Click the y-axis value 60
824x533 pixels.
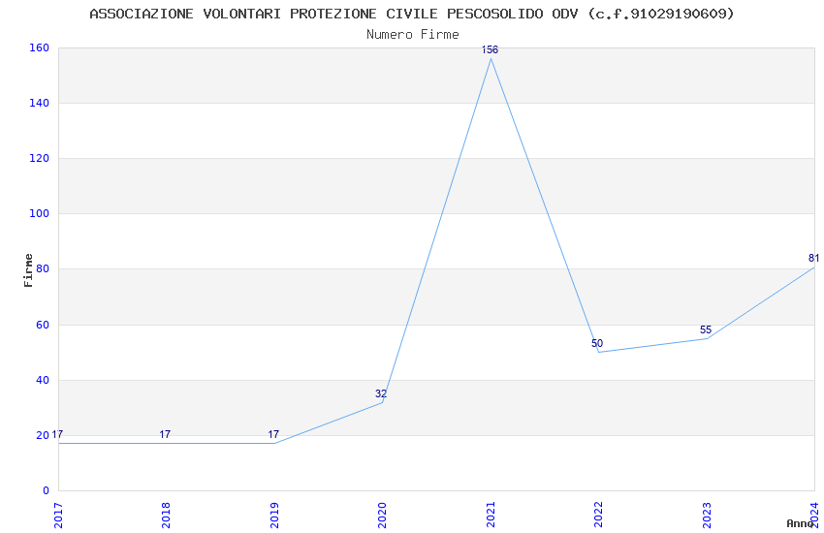tap(43, 325)
